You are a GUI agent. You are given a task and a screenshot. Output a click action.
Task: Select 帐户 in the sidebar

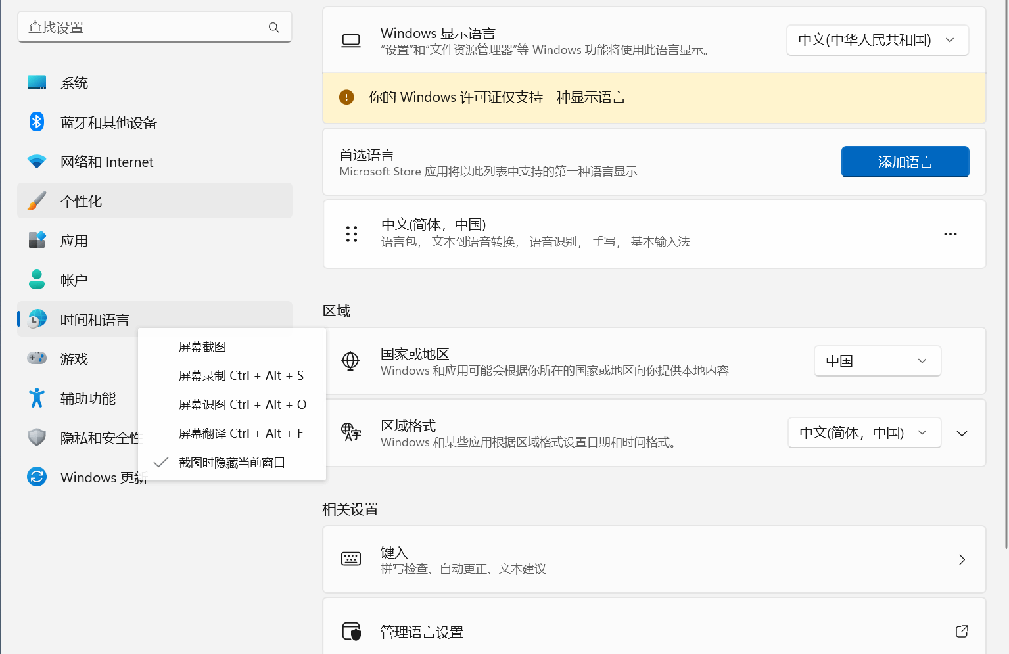coord(73,279)
